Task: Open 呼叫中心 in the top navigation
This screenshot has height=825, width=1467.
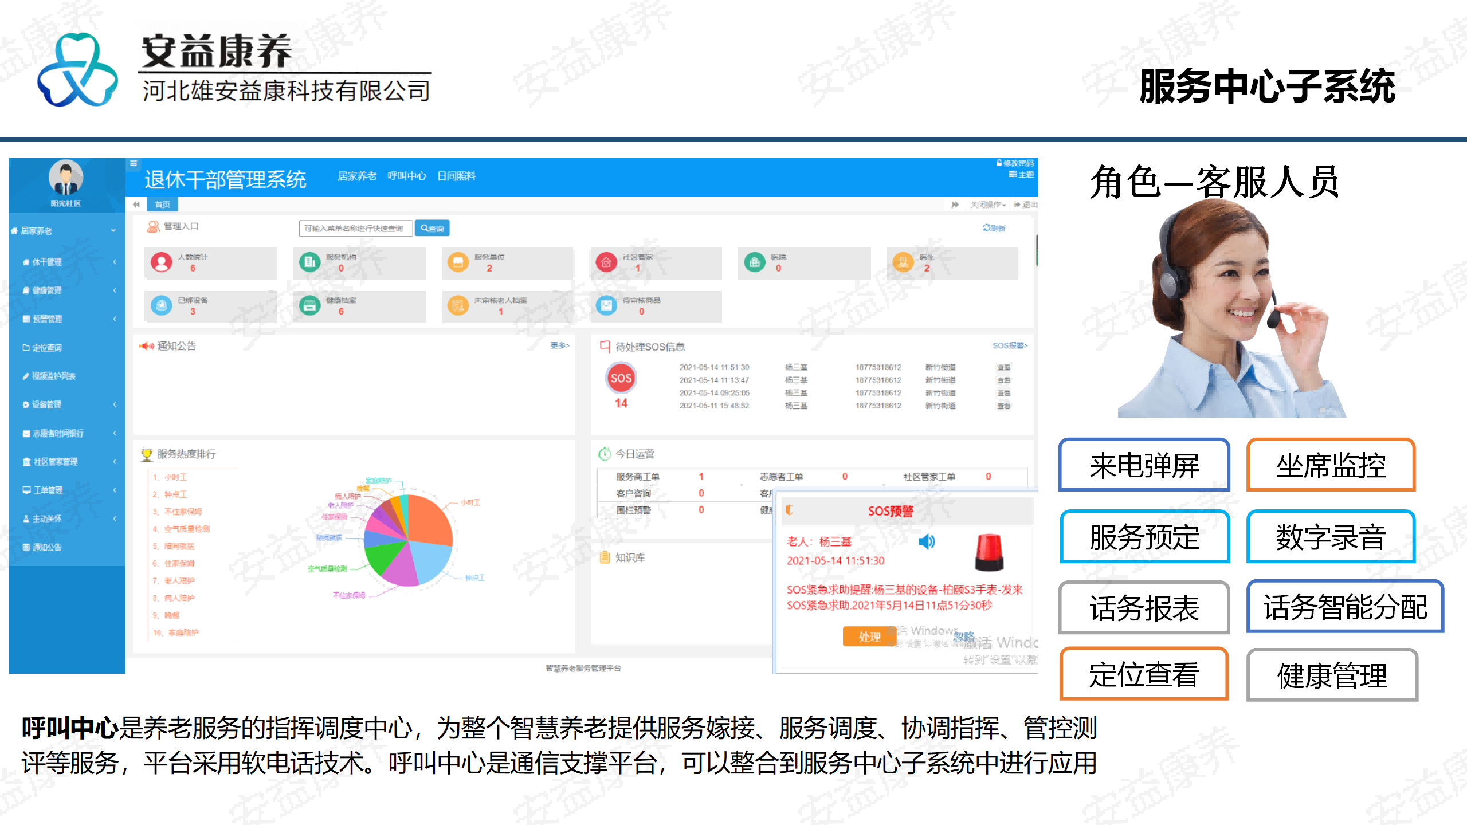Action: (407, 176)
